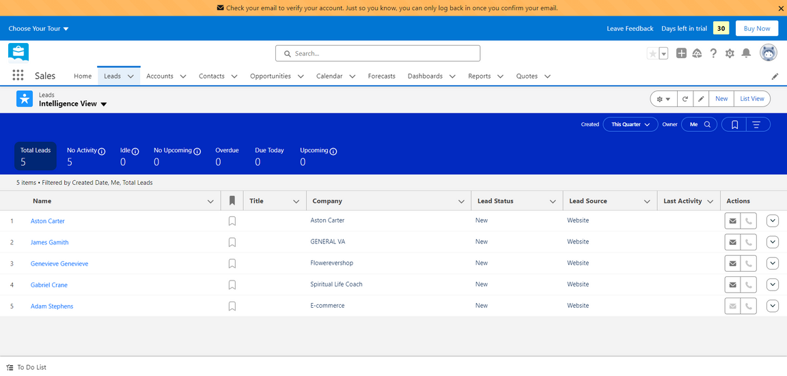The width and height of the screenshot is (787, 376).
Task: Expand the Accounts tab chevron
Action: click(x=182, y=76)
